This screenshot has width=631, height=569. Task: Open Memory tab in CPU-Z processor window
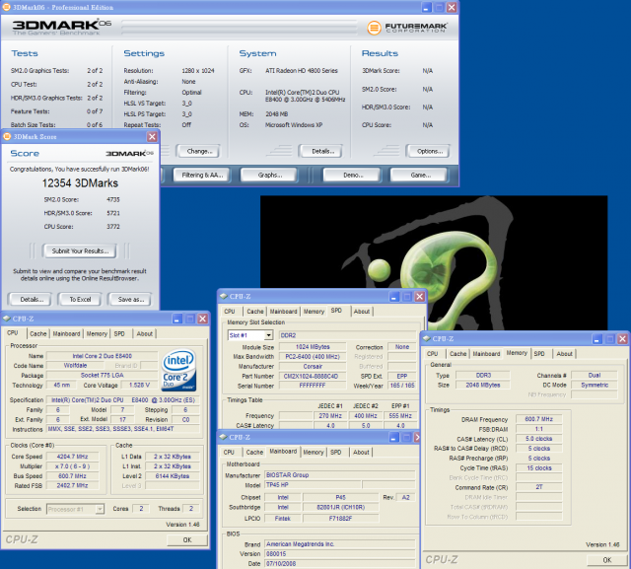pos(97,334)
